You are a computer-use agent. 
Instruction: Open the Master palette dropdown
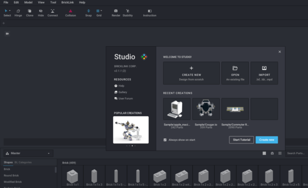(28, 153)
